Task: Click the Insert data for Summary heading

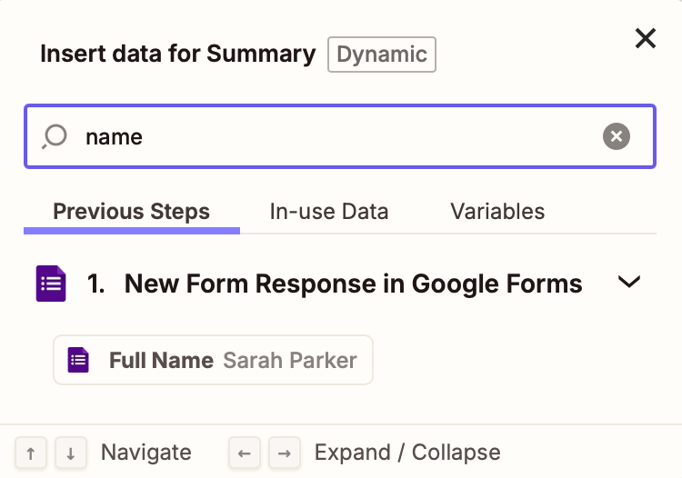Action: [178, 54]
